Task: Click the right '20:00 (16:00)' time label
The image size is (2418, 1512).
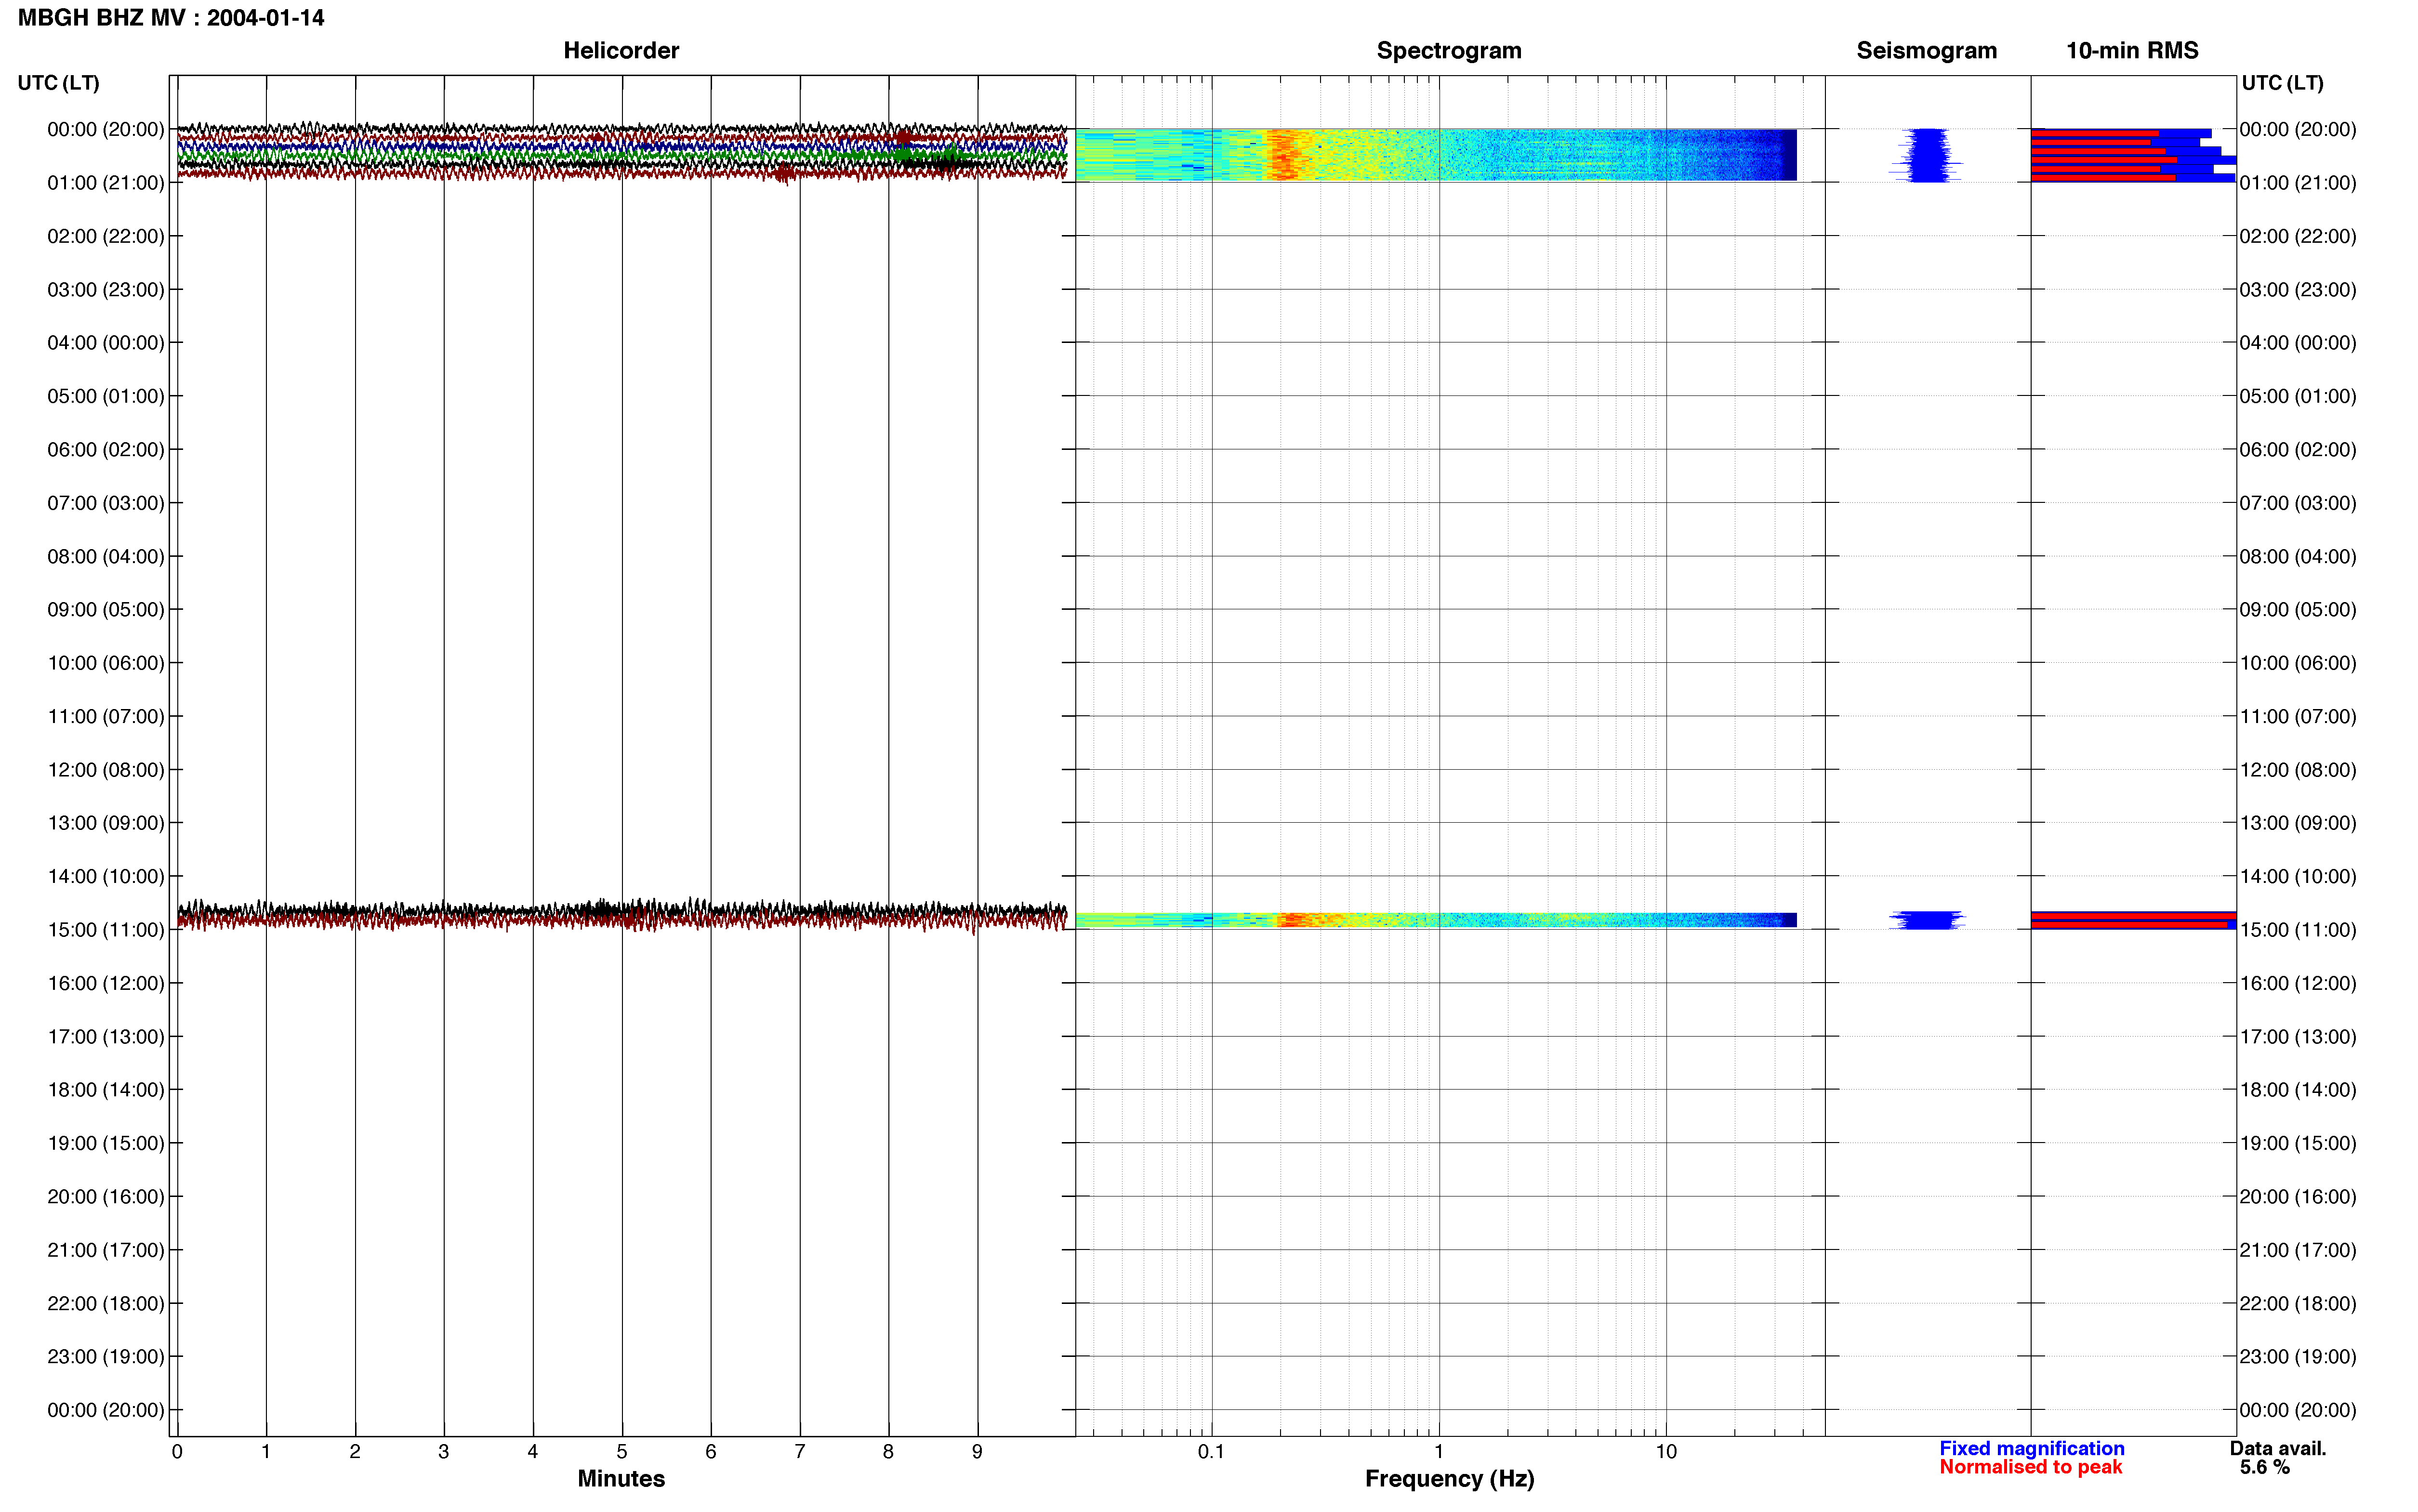Action: click(2298, 1197)
